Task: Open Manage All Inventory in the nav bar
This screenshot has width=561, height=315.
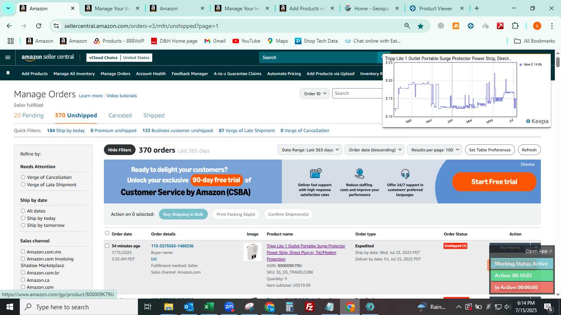Action: pos(74,73)
